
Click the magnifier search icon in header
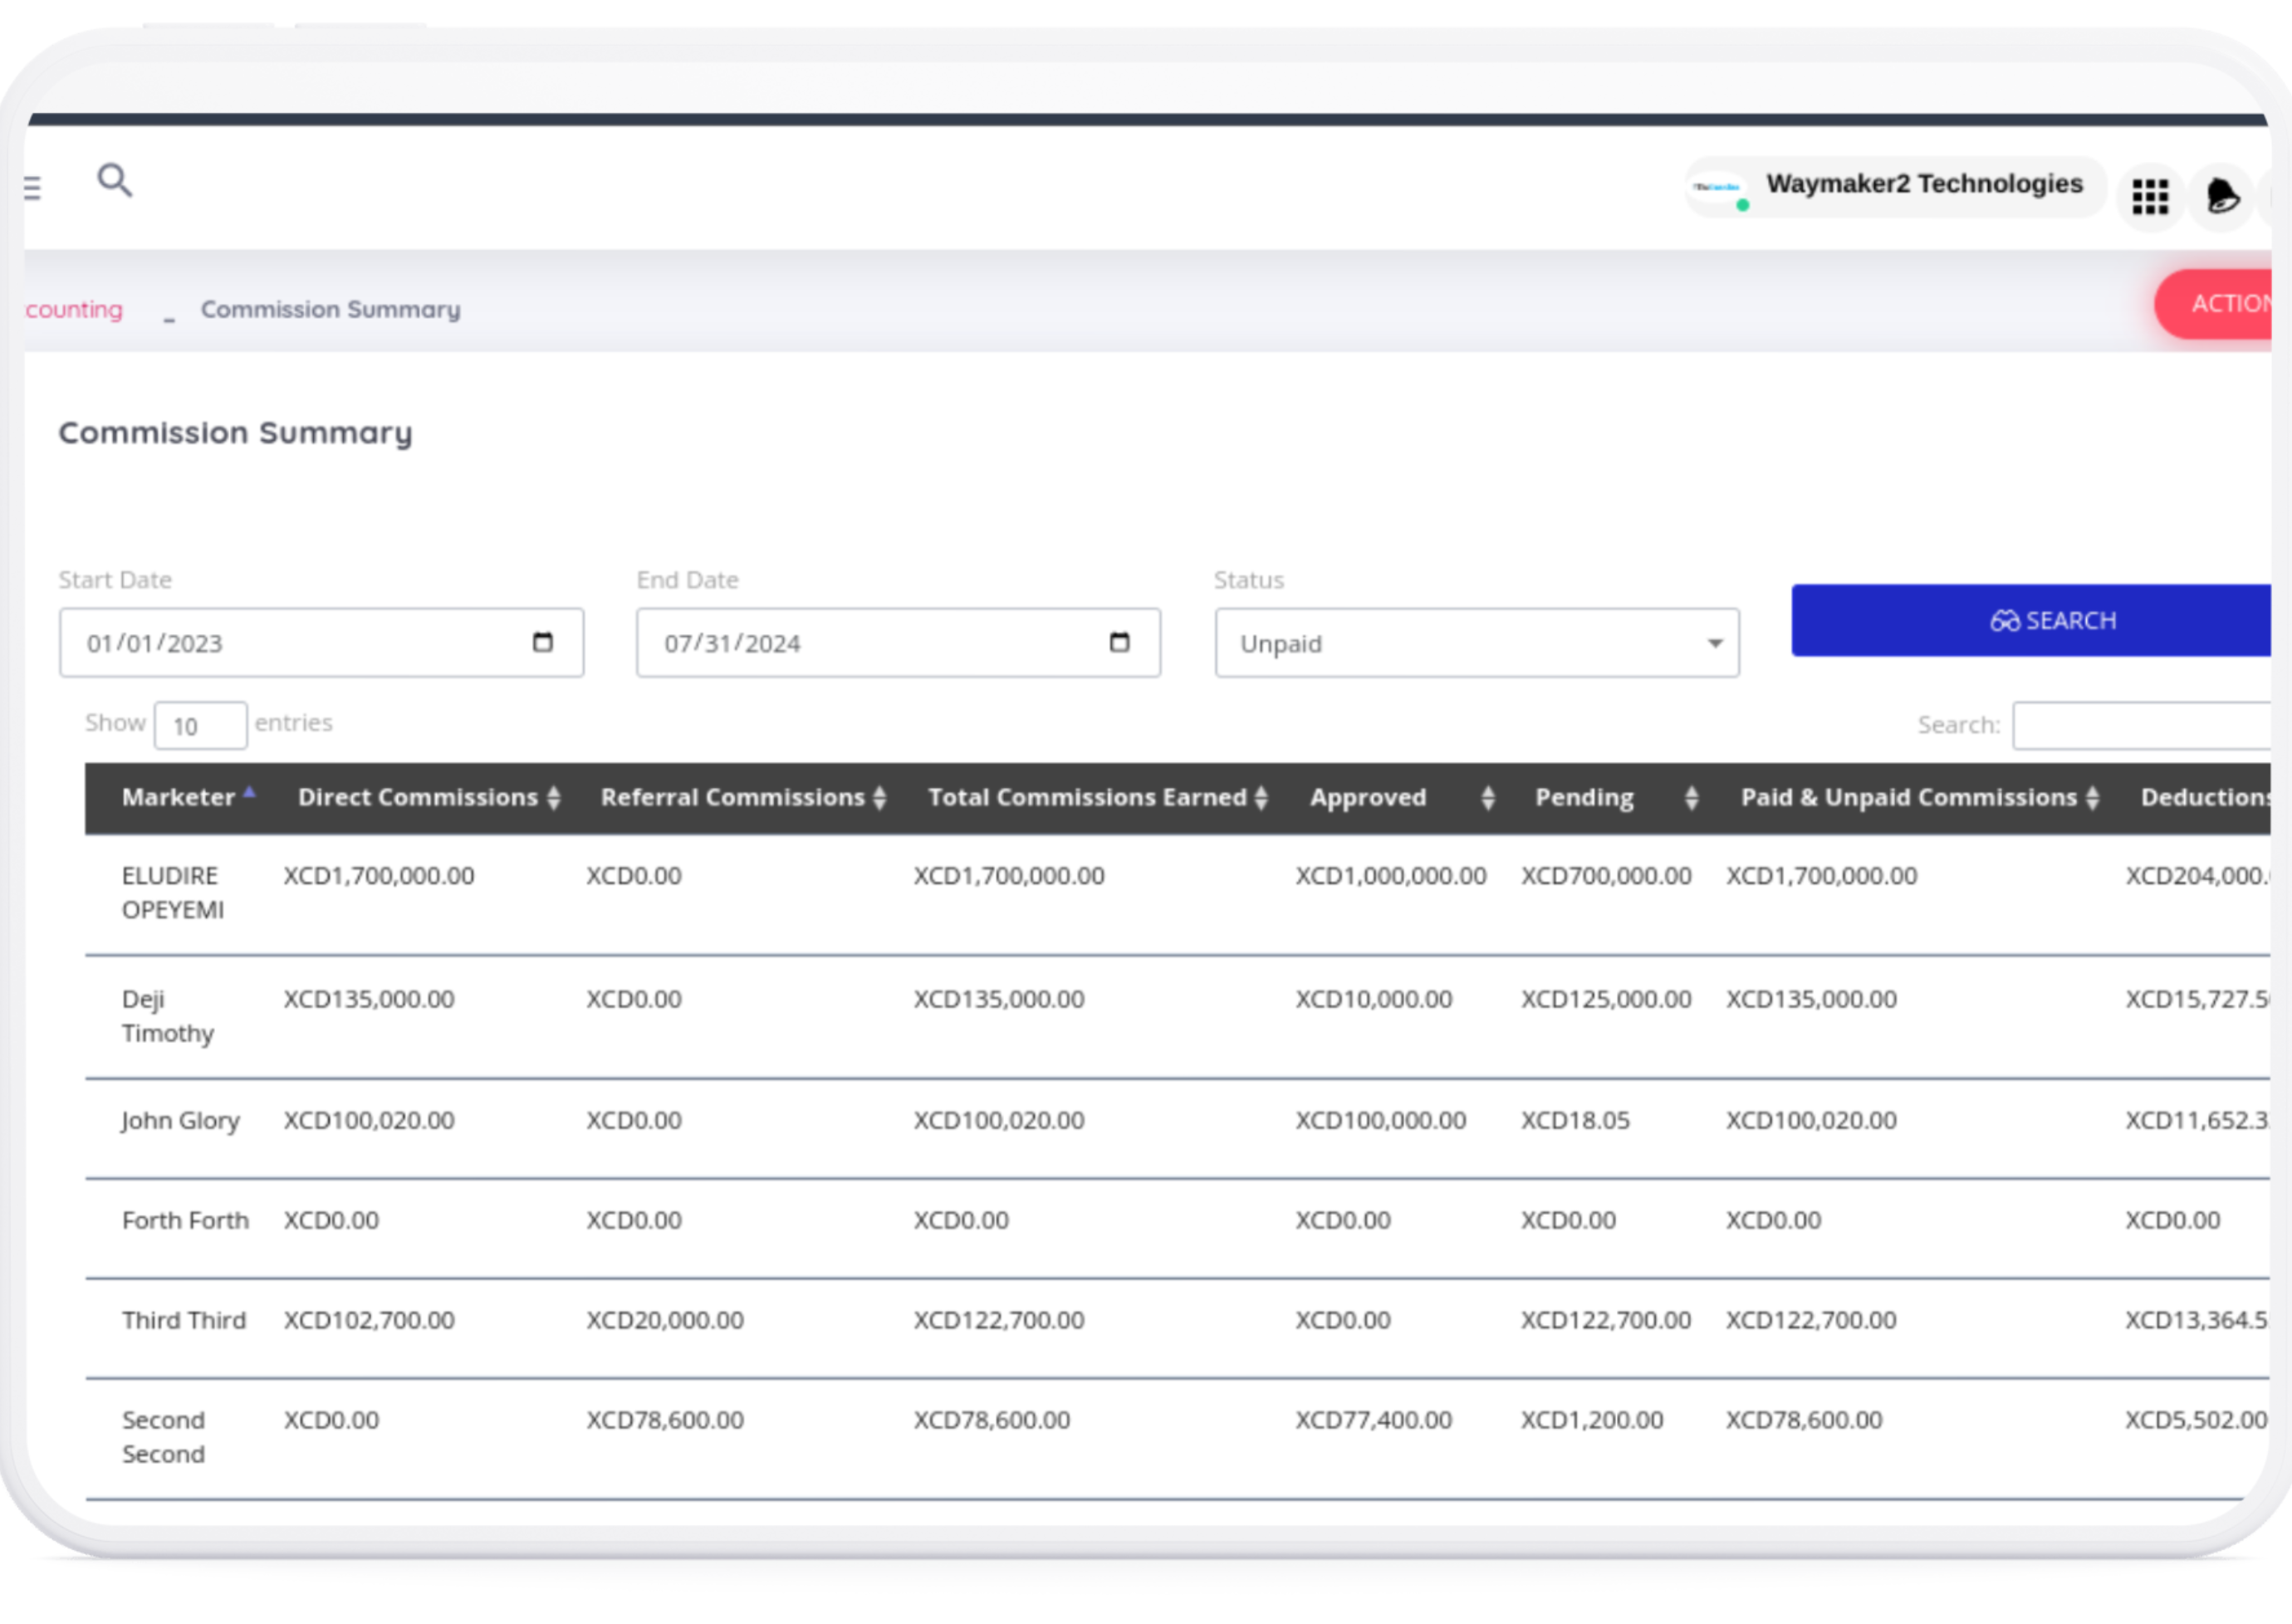pos(114,180)
